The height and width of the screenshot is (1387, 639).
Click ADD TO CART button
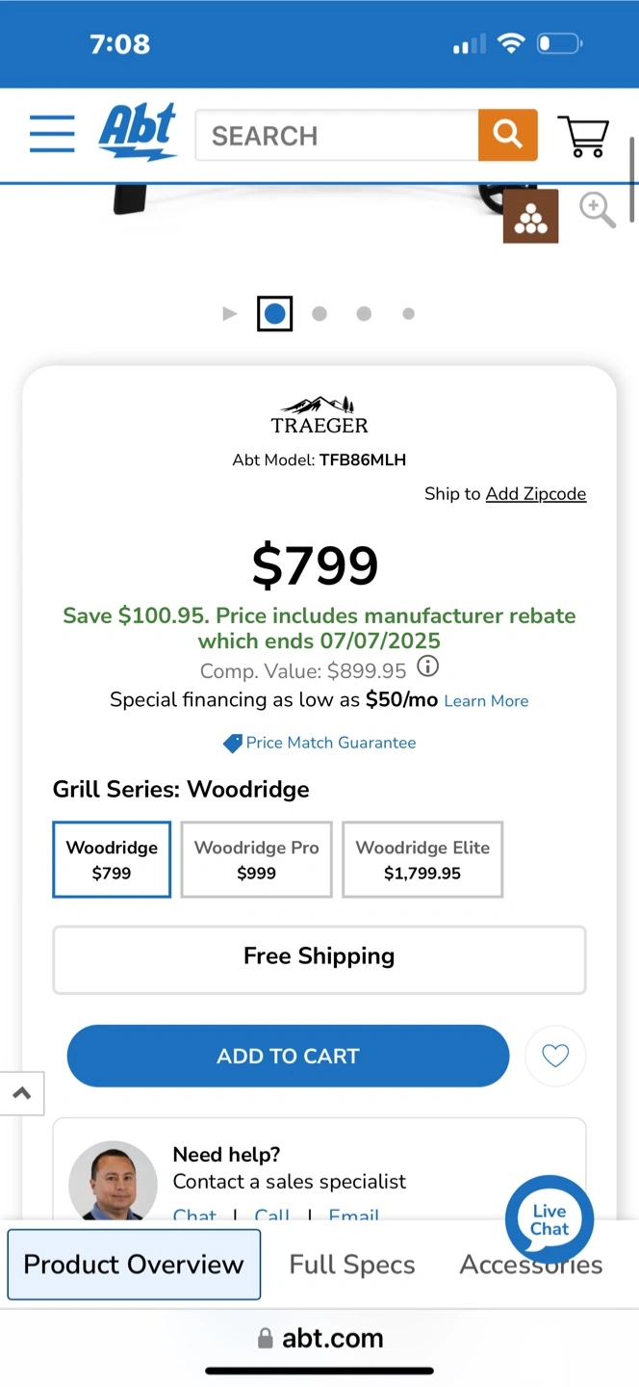click(x=288, y=1057)
